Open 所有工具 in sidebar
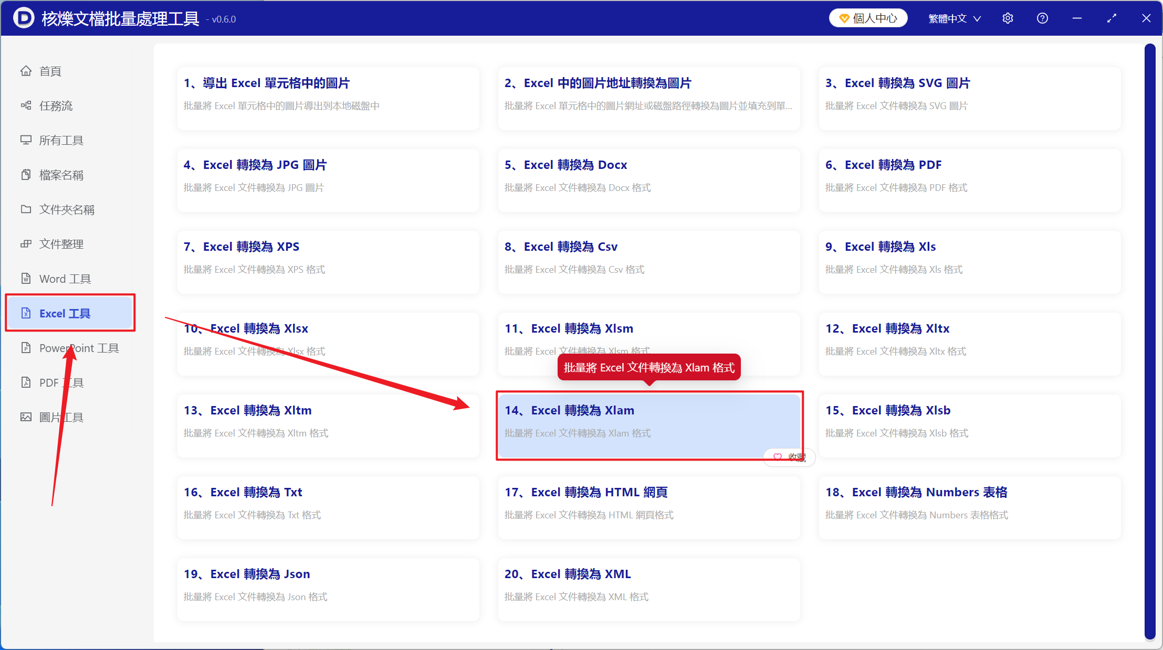The image size is (1163, 650). (x=69, y=140)
